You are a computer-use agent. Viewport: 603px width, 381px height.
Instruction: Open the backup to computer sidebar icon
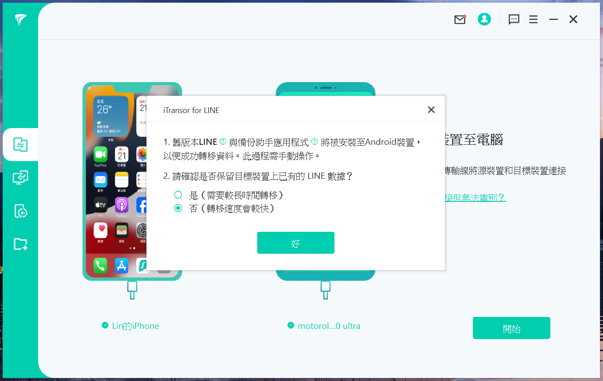coord(20,178)
